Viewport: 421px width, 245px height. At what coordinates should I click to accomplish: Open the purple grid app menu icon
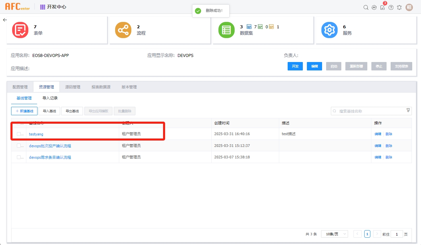tap(43, 7)
